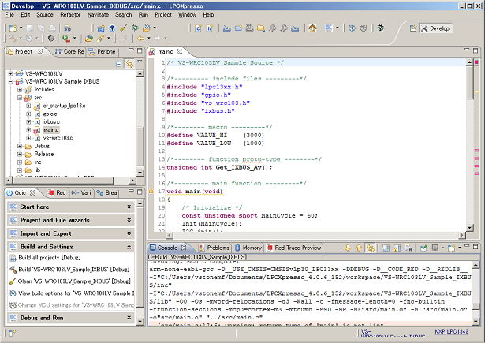
Task: Open the Refactor menu
Action: (70, 15)
